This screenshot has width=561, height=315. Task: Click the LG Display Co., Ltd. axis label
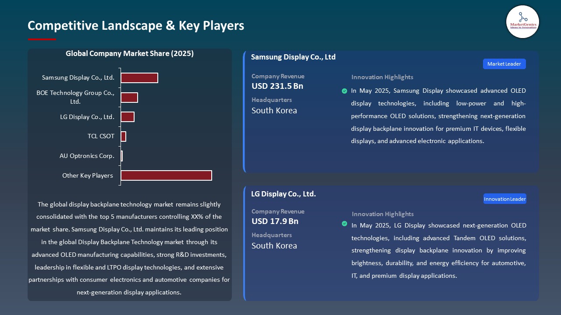click(87, 117)
